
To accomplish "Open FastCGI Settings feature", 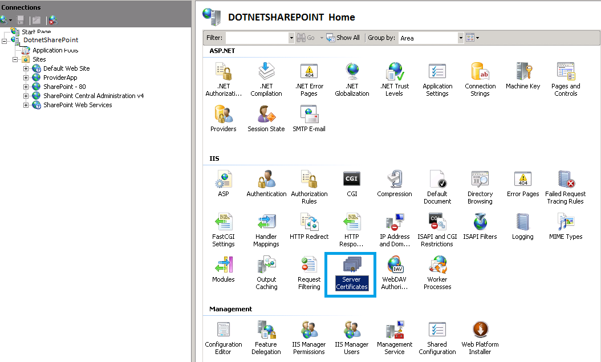I will tap(224, 230).
